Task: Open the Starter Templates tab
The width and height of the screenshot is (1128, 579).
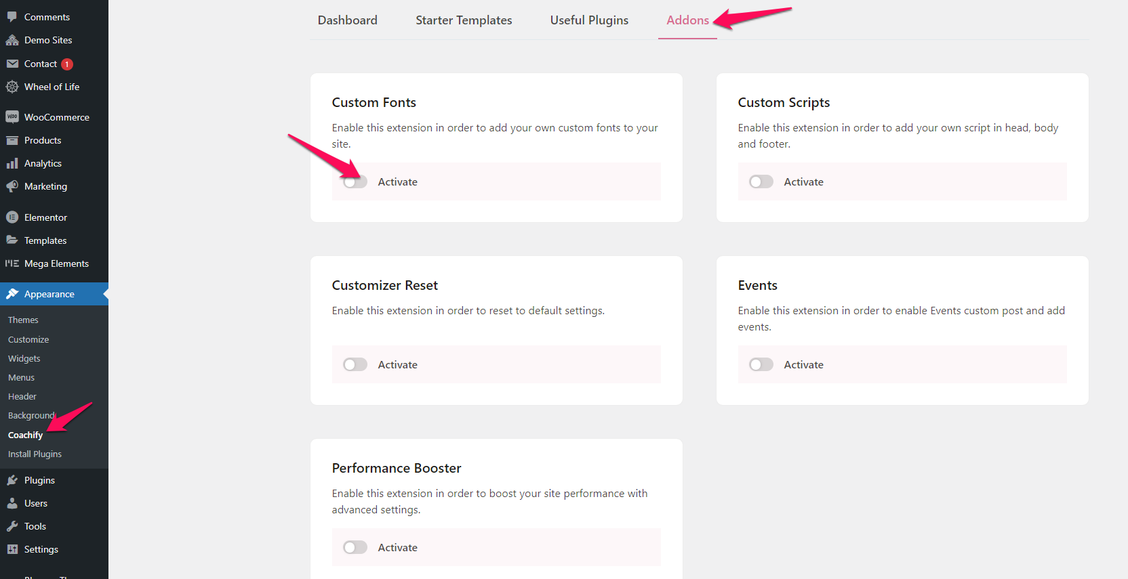Action: [464, 20]
